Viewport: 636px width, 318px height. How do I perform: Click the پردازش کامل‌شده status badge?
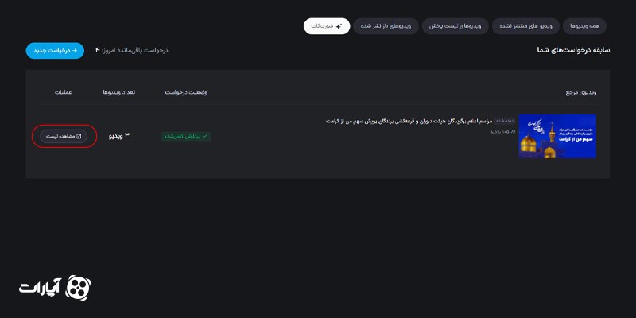click(186, 137)
